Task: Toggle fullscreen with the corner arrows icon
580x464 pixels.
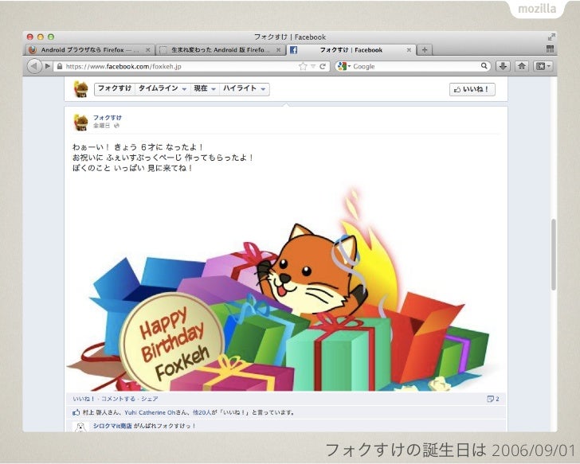Action: pos(551,37)
